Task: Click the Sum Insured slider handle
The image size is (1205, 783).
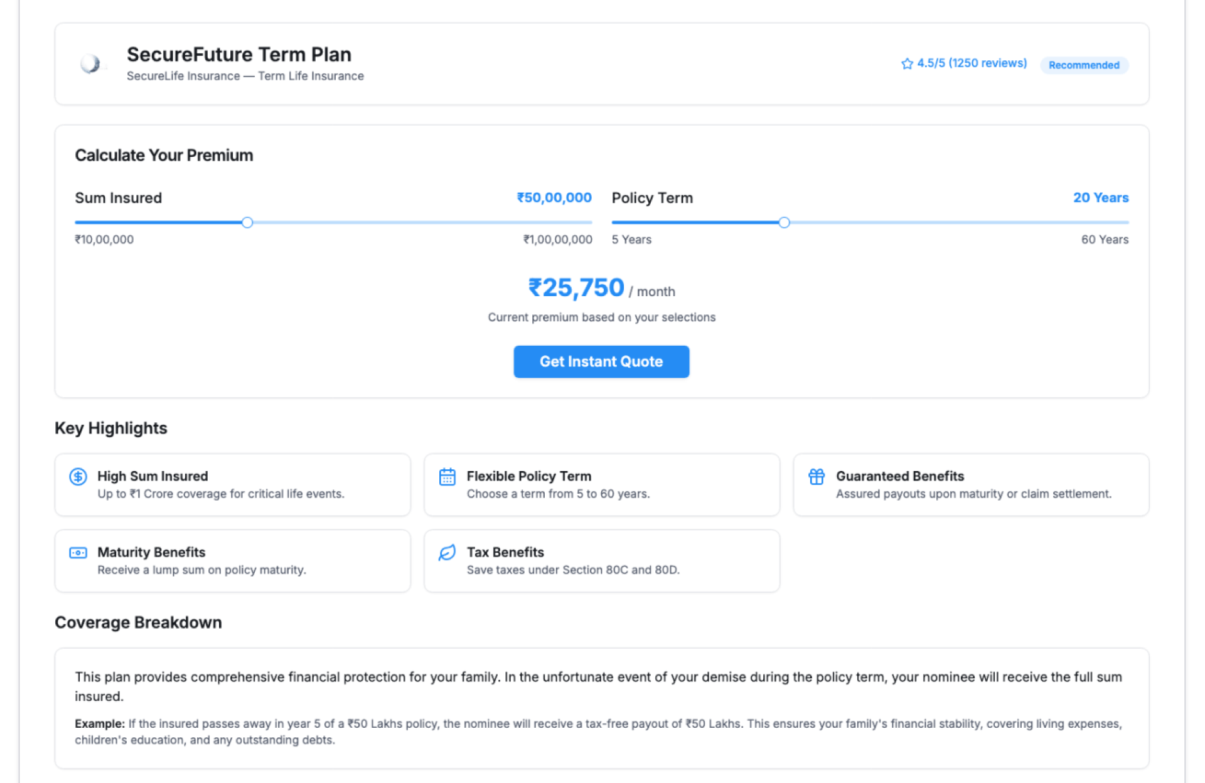Action: tap(247, 223)
